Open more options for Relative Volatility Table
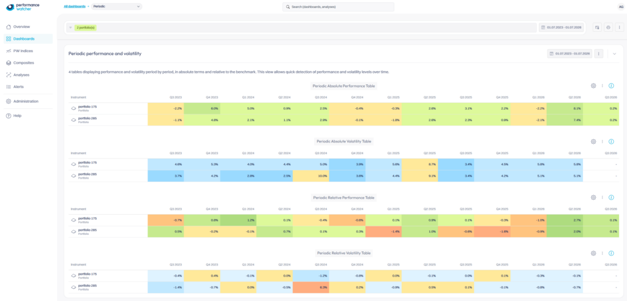627x301 pixels. (x=603, y=253)
